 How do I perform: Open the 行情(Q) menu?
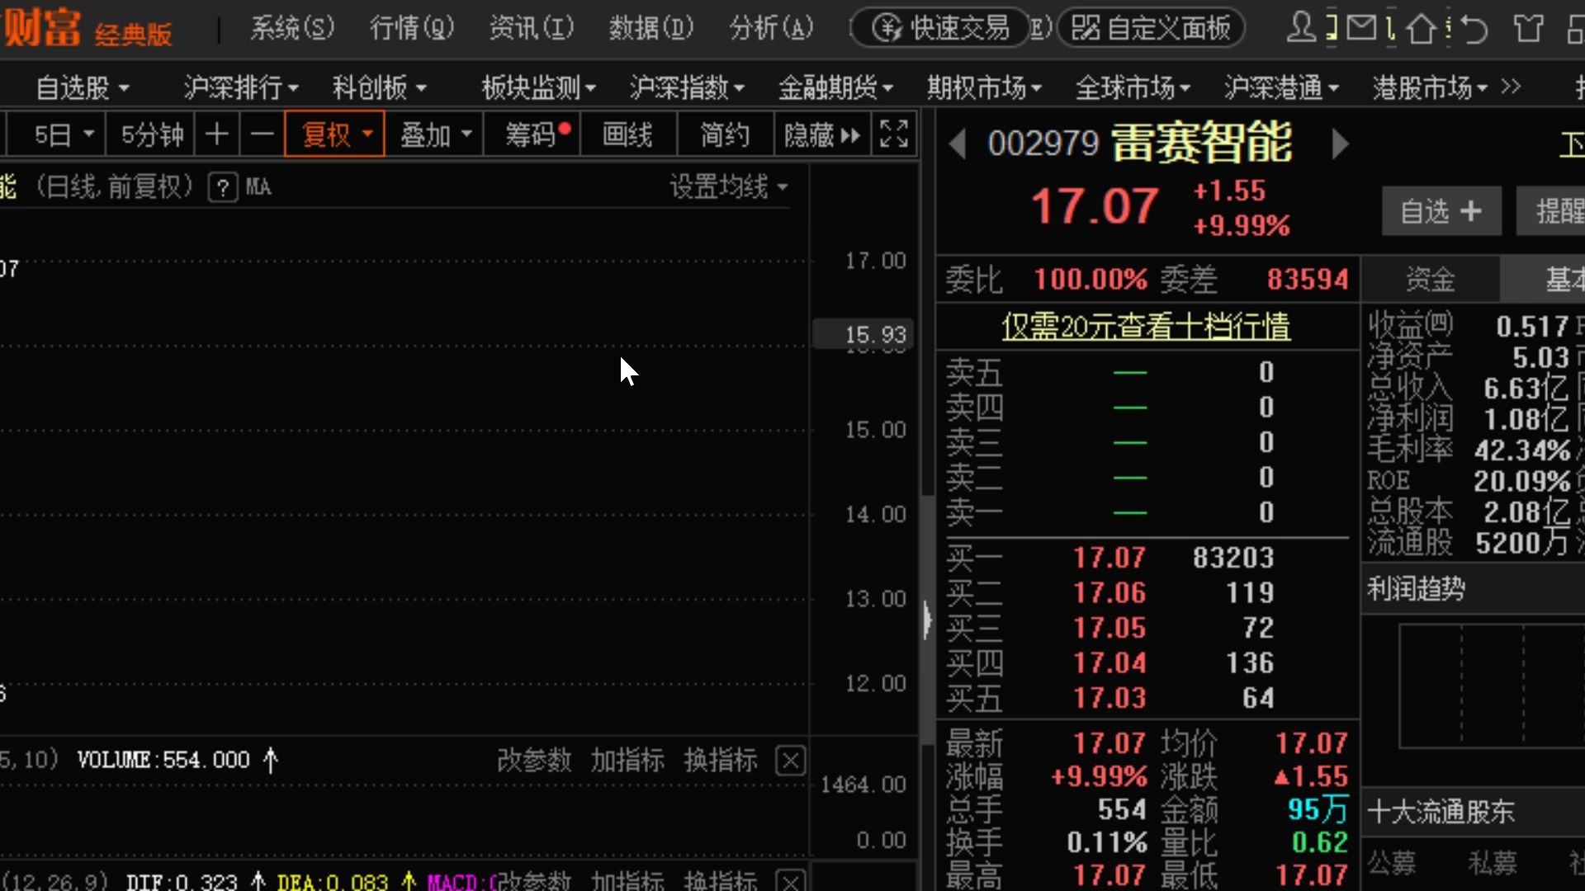point(412,28)
